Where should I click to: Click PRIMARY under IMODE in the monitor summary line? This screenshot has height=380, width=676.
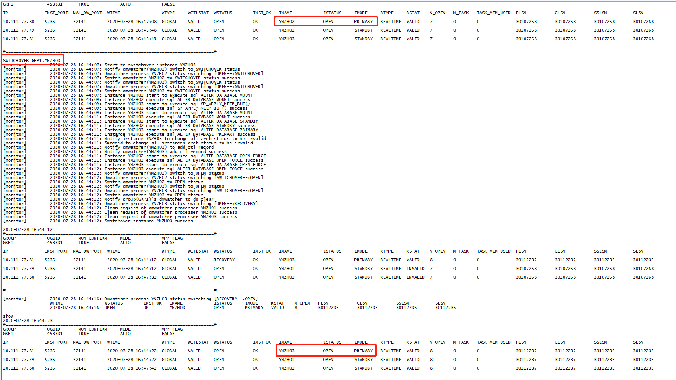pyautogui.click(x=254, y=307)
